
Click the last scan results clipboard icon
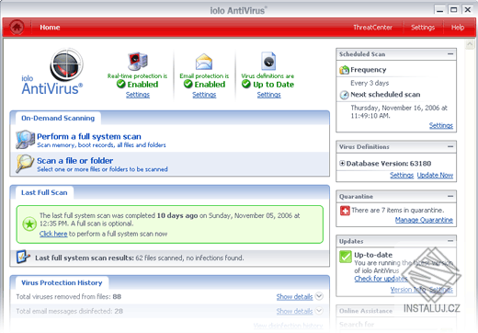click(x=23, y=258)
